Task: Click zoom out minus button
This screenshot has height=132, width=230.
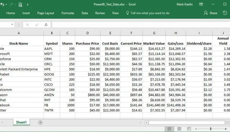Action: click(x=196, y=129)
